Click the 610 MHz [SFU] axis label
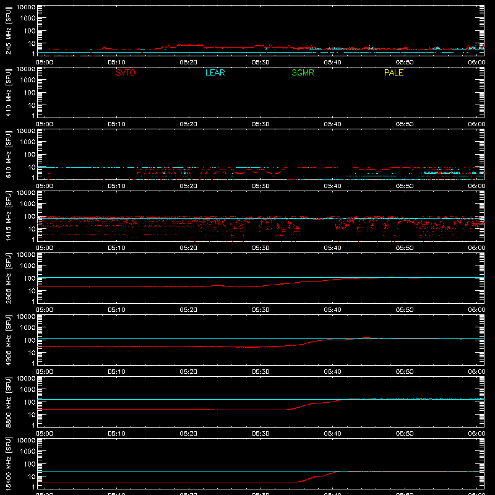Image resolution: width=495 pixels, height=495 pixels. [x=8, y=155]
